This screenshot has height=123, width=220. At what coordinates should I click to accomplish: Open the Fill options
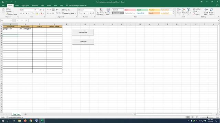coord(196,12)
